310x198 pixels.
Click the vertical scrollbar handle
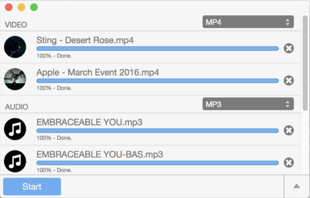tap(305, 63)
